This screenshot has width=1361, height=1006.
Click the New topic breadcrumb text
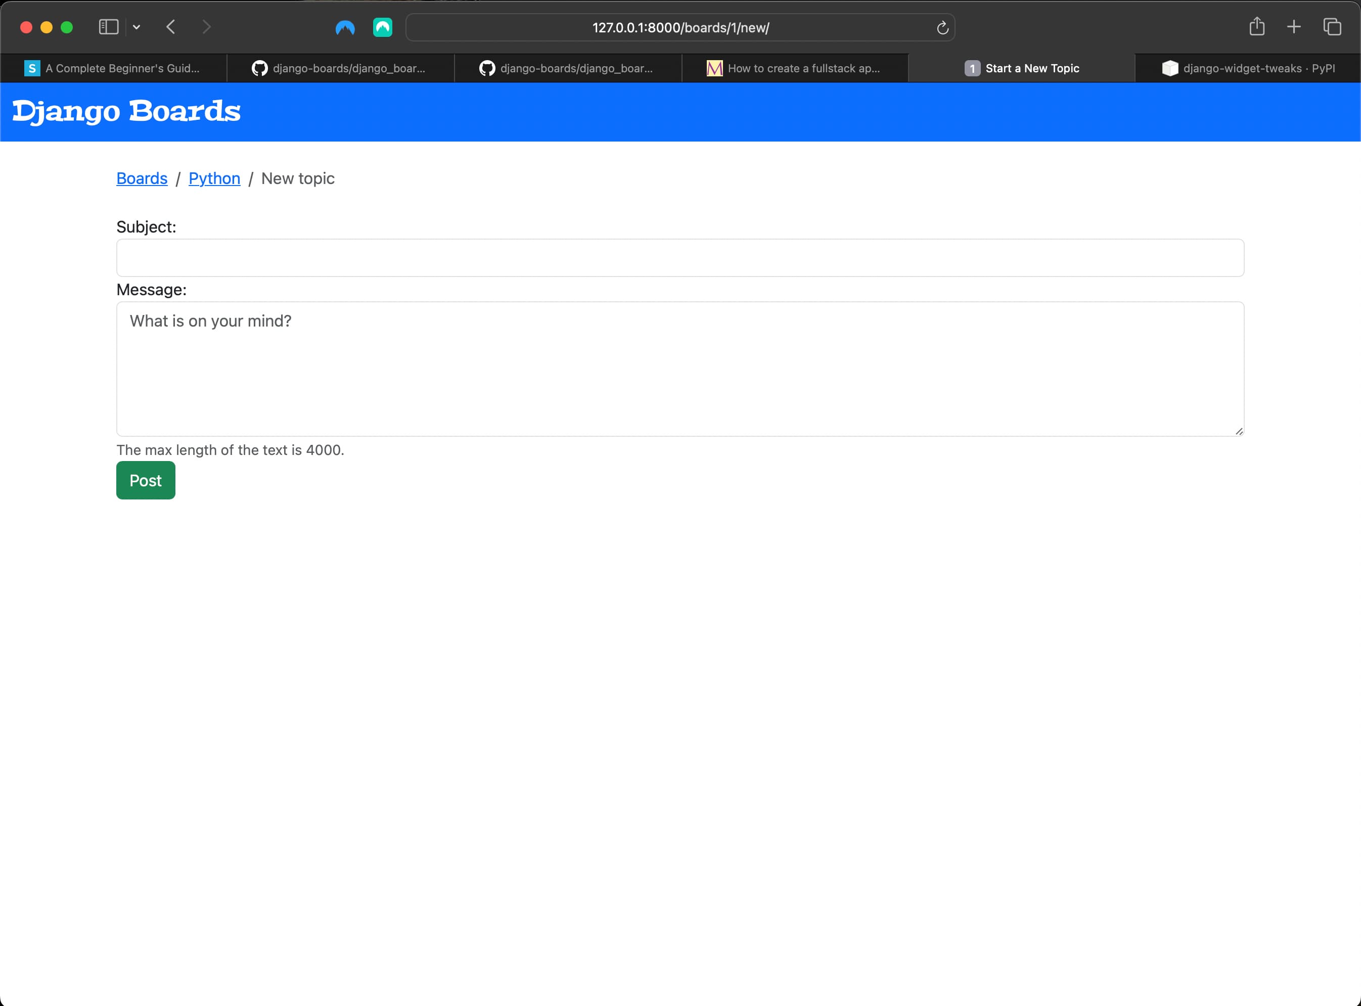pos(298,178)
